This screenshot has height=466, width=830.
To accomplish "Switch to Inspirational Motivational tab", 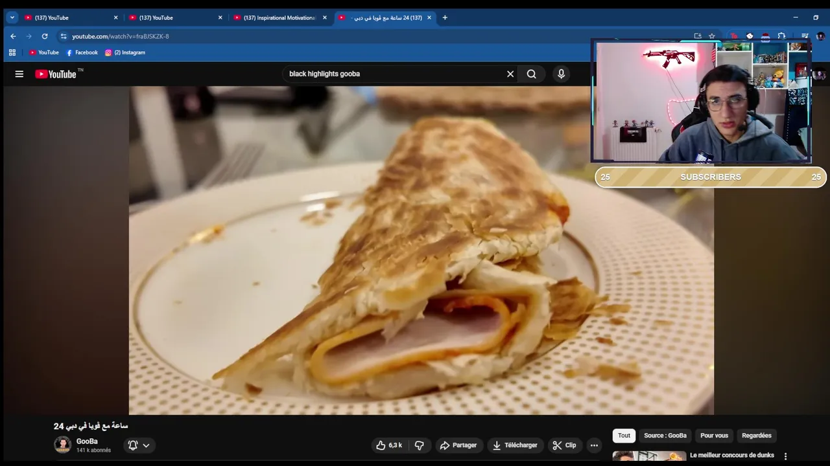I will [x=280, y=17].
